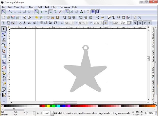
Task: Click the horizontal canvas scrollbar thumb
Action: point(65,103)
